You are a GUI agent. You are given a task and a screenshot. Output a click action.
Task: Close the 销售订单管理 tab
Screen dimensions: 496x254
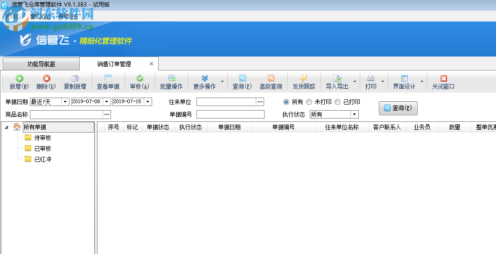(x=151, y=64)
